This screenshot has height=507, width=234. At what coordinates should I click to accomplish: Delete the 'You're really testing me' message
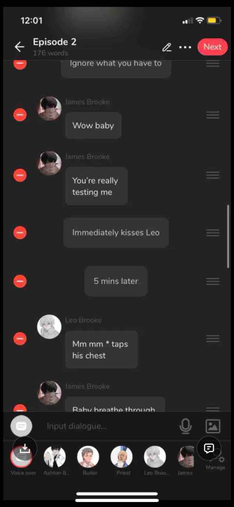20,175
